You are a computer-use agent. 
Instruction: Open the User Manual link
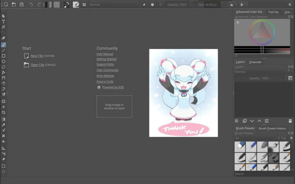(105, 54)
